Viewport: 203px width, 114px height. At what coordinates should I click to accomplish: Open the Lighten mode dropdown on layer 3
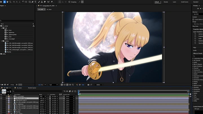[x=43, y=100]
